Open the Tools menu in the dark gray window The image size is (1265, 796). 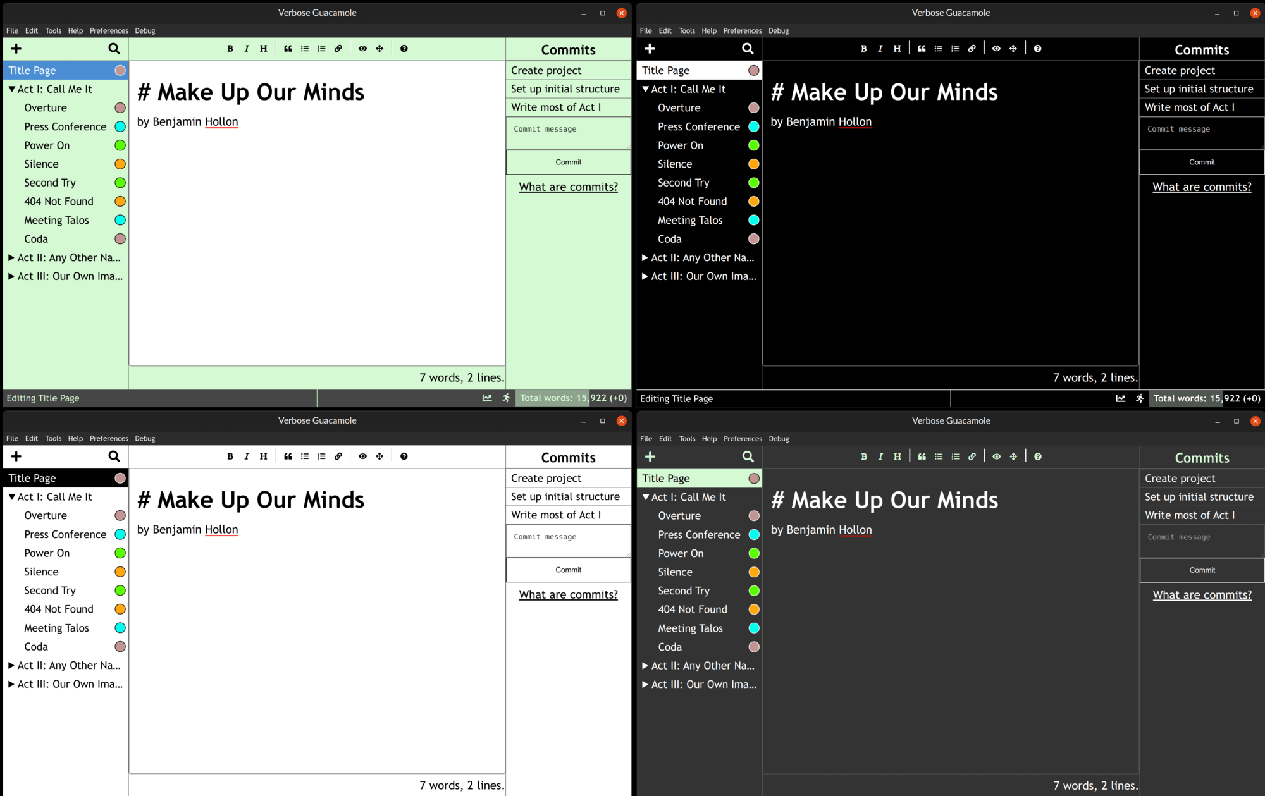tap(687, 439)
